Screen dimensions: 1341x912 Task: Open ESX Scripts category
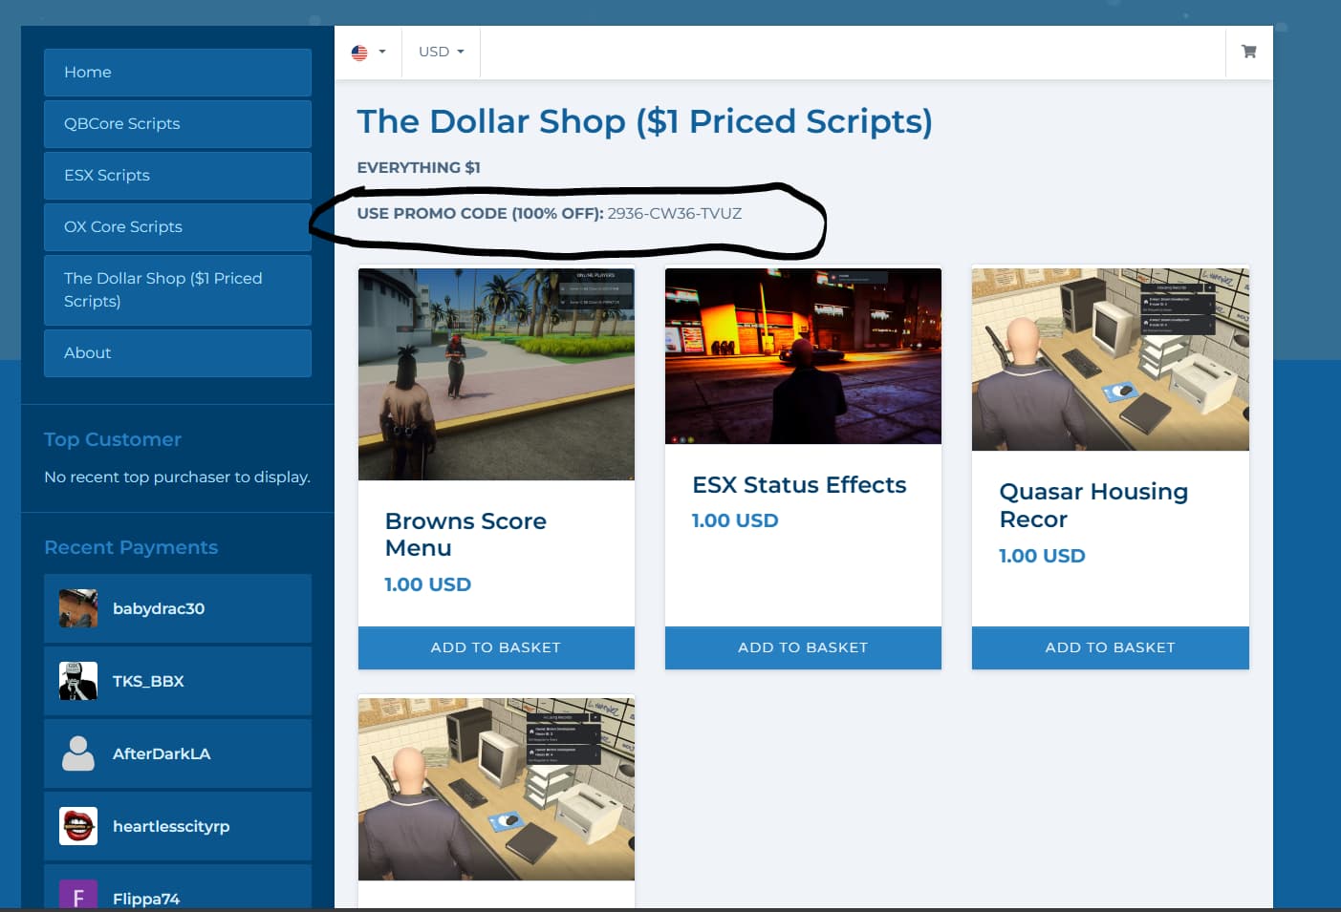coord(178,176)
